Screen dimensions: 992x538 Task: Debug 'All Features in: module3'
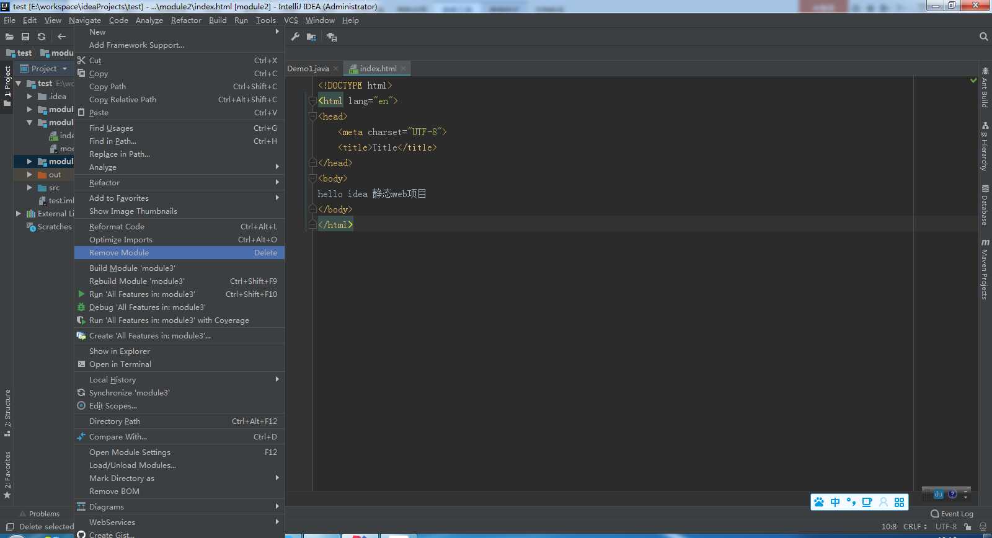click(x=179, y=307)
